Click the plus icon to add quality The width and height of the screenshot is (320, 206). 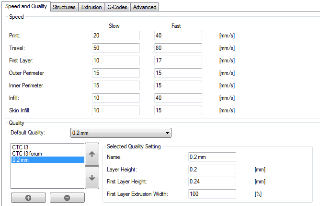[x=28, y=198]
